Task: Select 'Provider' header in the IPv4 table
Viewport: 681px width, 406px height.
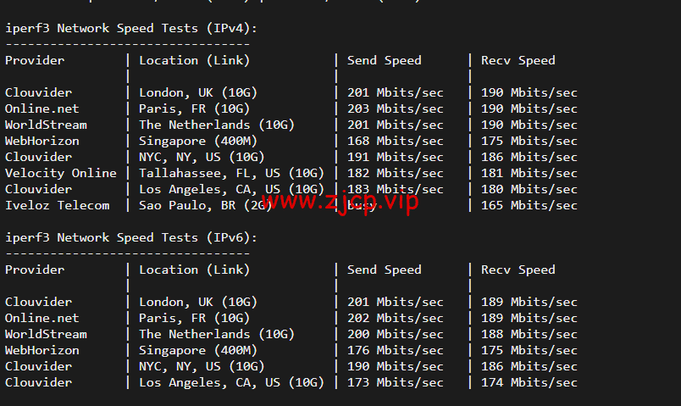Action: tap(35, 60)
